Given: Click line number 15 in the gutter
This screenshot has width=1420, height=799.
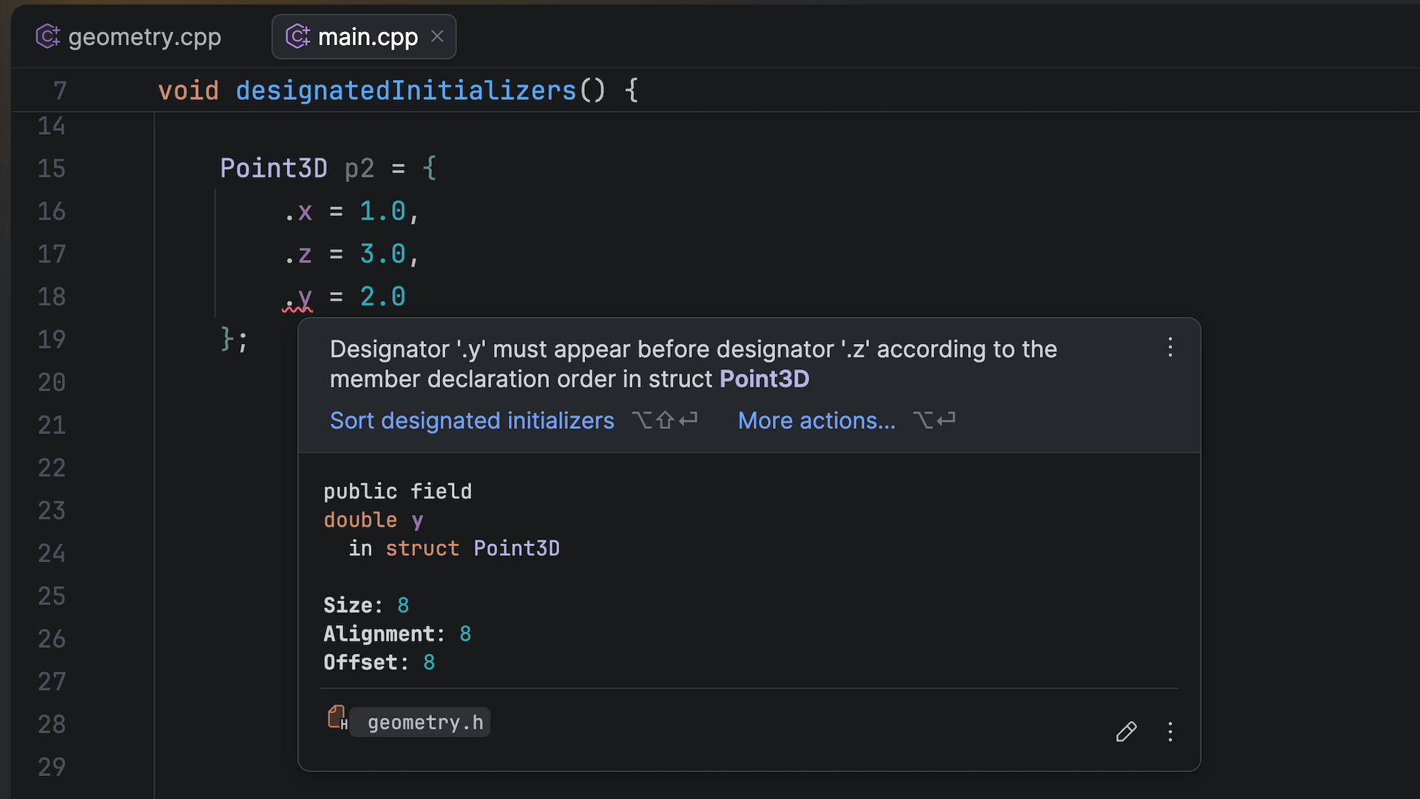Looking at the screenshot, I should point(51,169).
